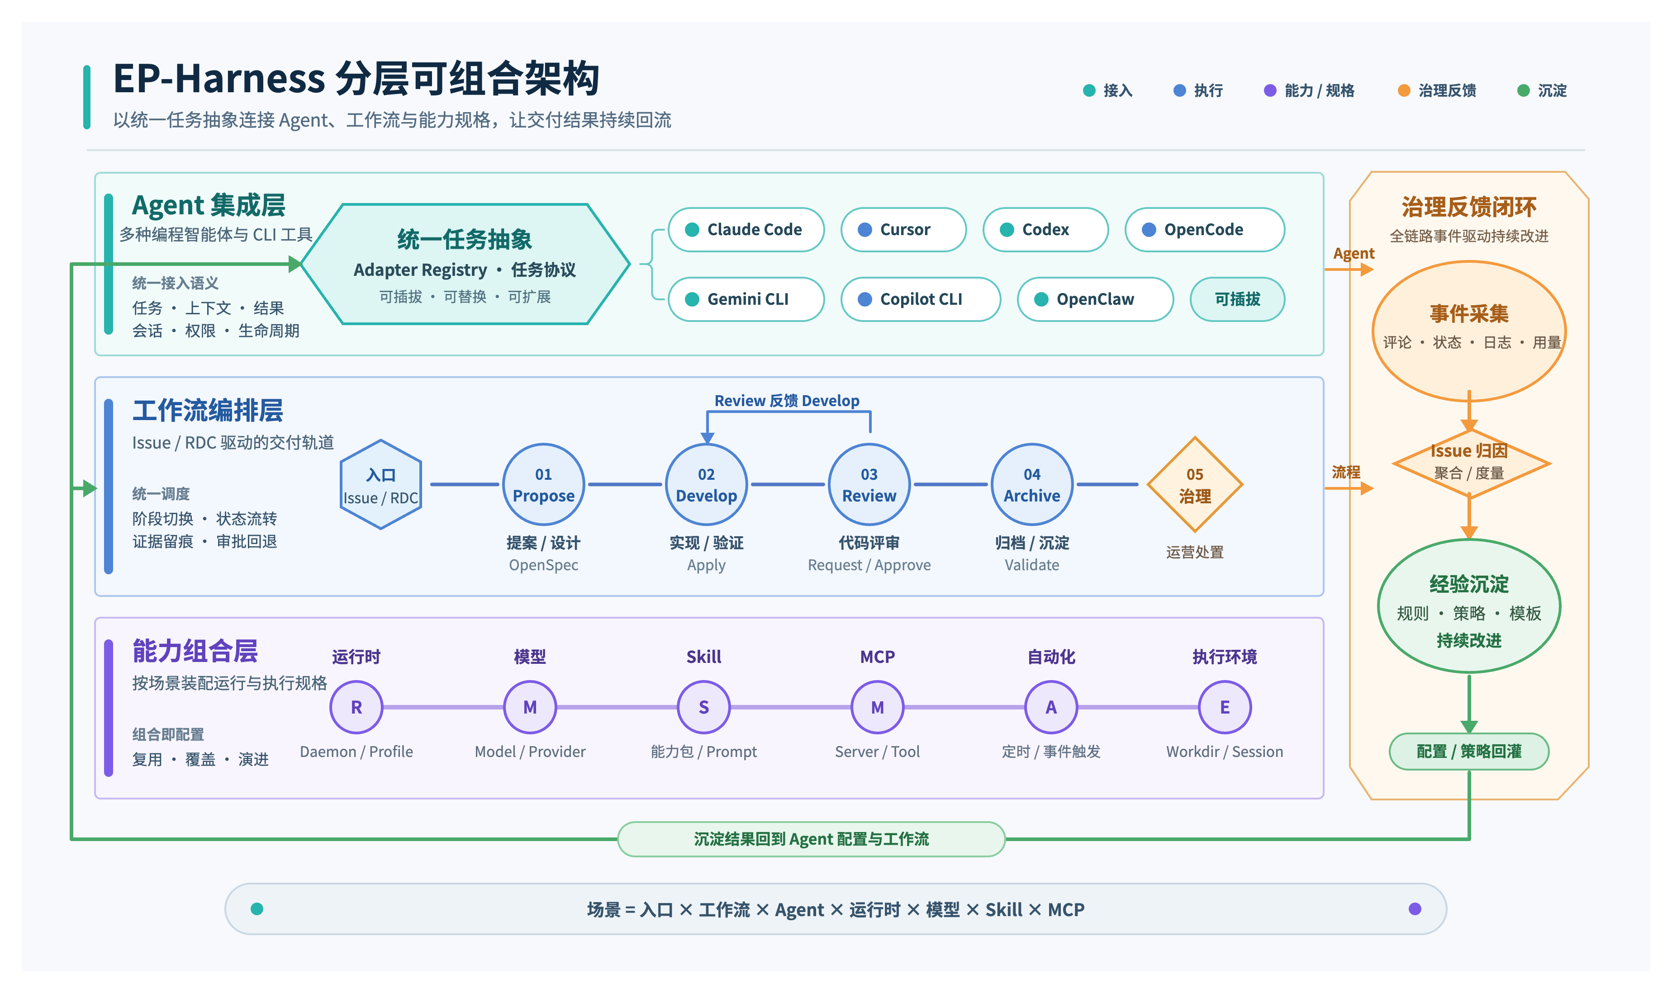The width and height of the screenshot is (1672, 993).
Task: Click the 01 Propose circle
Action: (543, 484)
